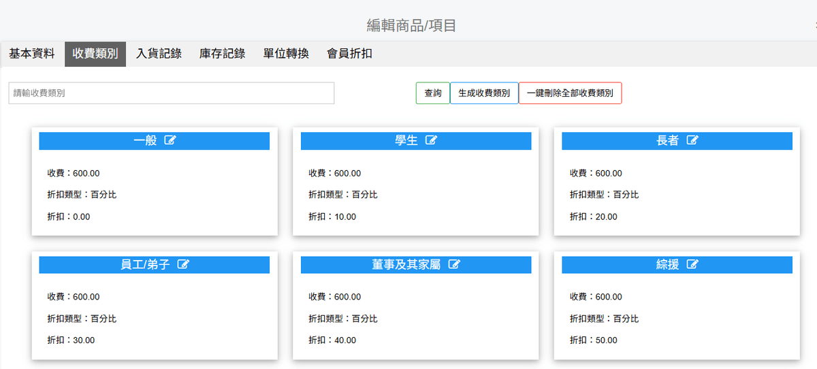Select the 學生 card discount 10.00 text
Screen dimensions: 817x369
[x=332, y=216]
